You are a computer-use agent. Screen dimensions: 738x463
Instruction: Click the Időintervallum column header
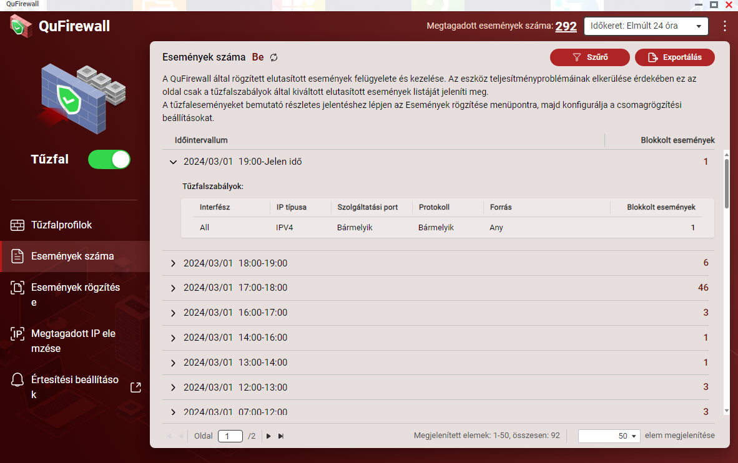[x=201, y=140]
